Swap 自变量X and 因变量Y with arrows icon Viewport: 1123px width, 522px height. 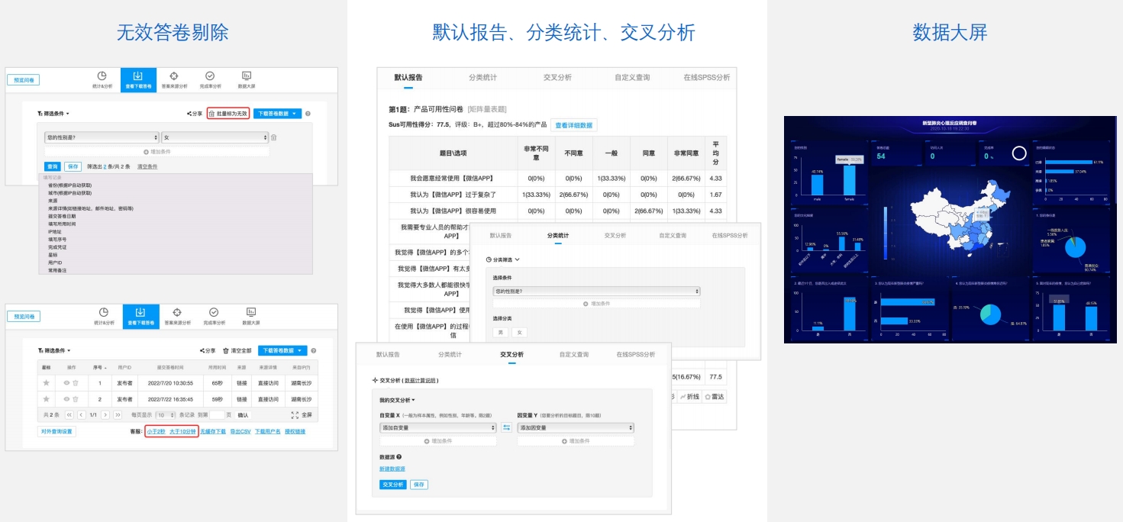[507, 428]
